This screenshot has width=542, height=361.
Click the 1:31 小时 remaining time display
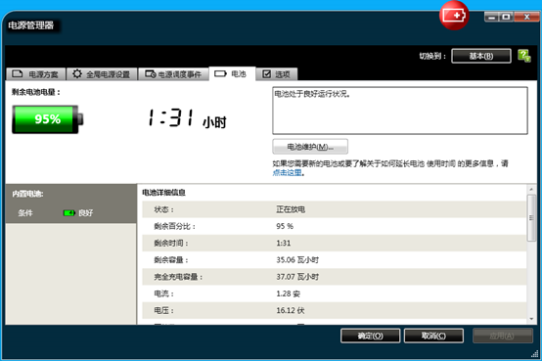(x=187, y=118)
